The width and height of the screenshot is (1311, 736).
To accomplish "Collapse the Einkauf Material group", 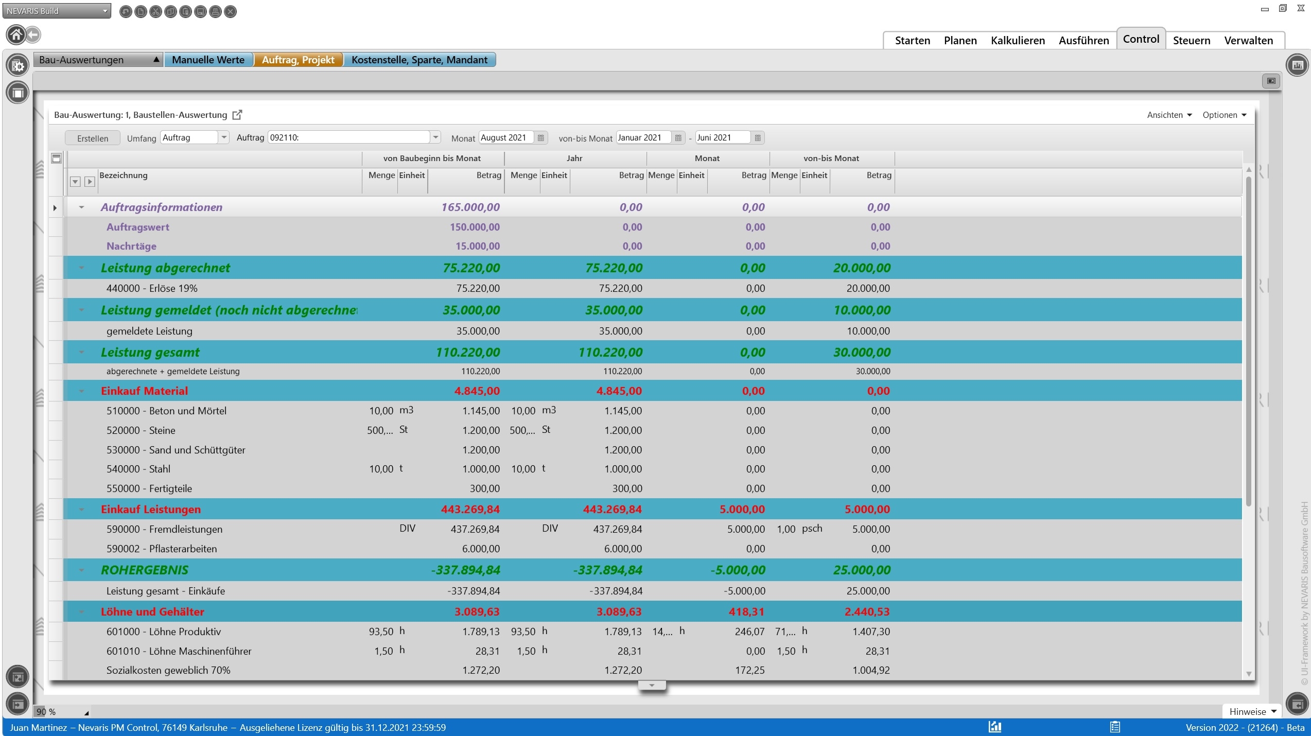I will [x=81, y=391].
